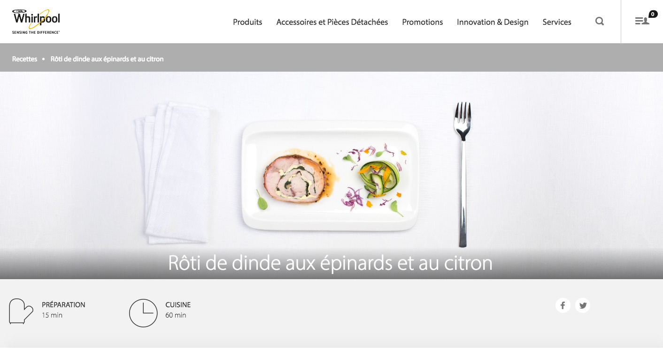This screenshot has width=663, height=348.
Task: Click the PRÉPARATION 15 min label
Action: click(x=63, y=310)
